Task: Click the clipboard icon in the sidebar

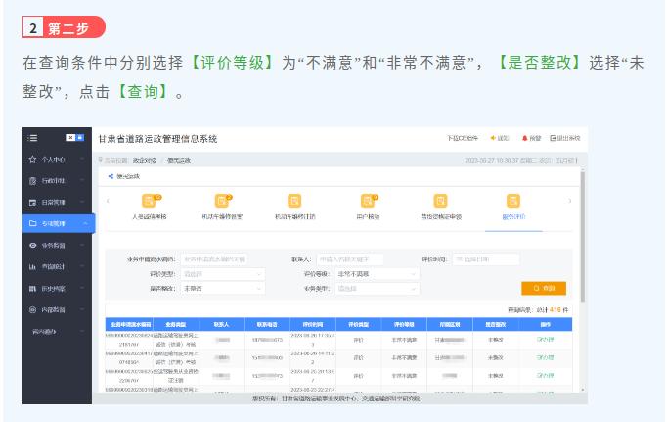Action: point(32,180)
